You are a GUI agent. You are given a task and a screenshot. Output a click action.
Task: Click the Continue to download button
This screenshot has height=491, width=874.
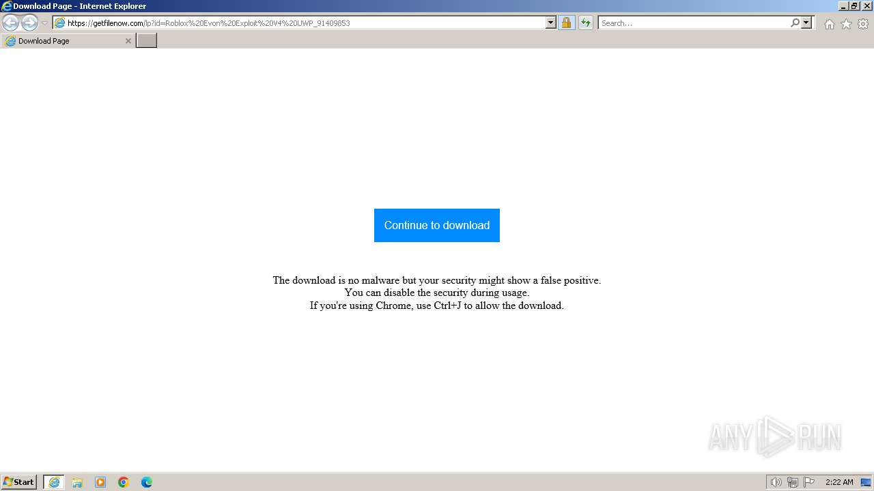tap(437, 225)
